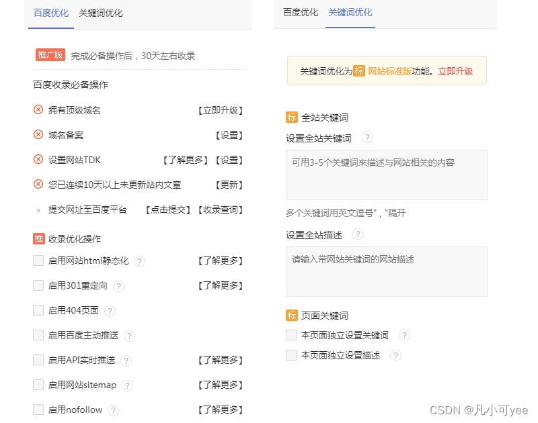This screenshot has width=538, height=423.
Task: Open help tooltip for 启用百度主动推送
Action: coord(129,336)
